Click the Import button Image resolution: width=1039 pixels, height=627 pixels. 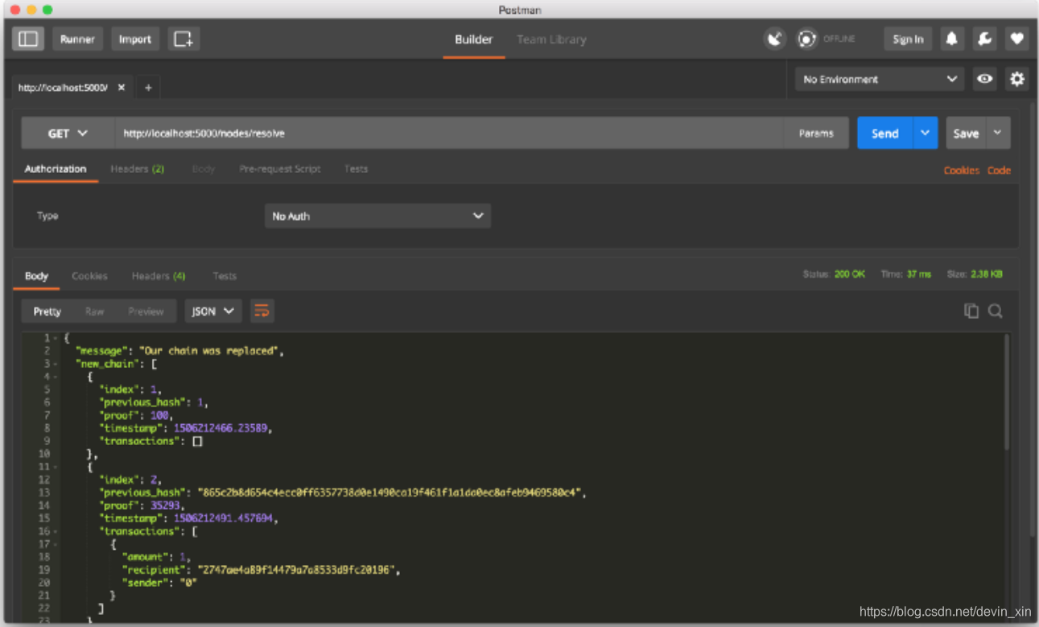point(134,39)
